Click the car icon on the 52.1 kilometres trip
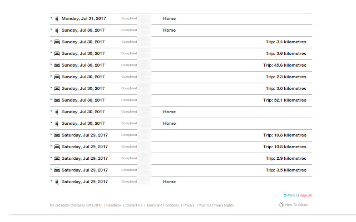Screen dimensions: 356x222 pos(57,100)
